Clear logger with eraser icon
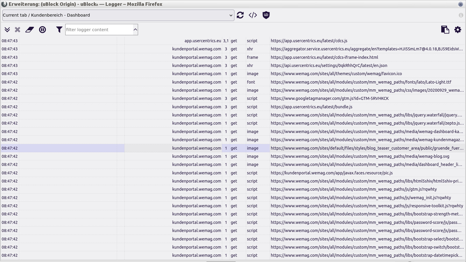The image size is (466, 262). [30, 30]
